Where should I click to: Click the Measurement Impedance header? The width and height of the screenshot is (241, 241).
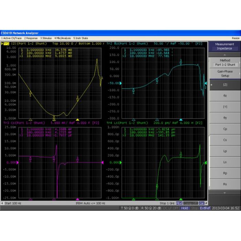click(224, 46)
